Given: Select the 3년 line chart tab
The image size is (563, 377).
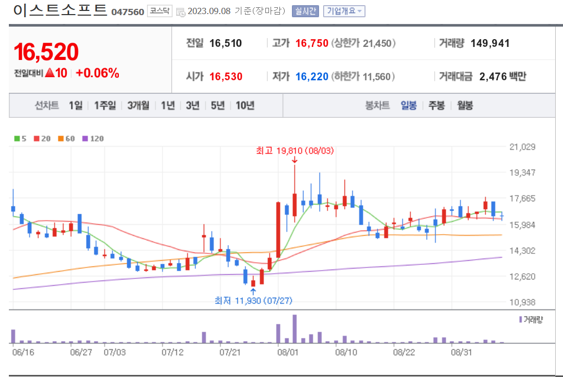Looking at the screenshot, I should pos(192,105).
